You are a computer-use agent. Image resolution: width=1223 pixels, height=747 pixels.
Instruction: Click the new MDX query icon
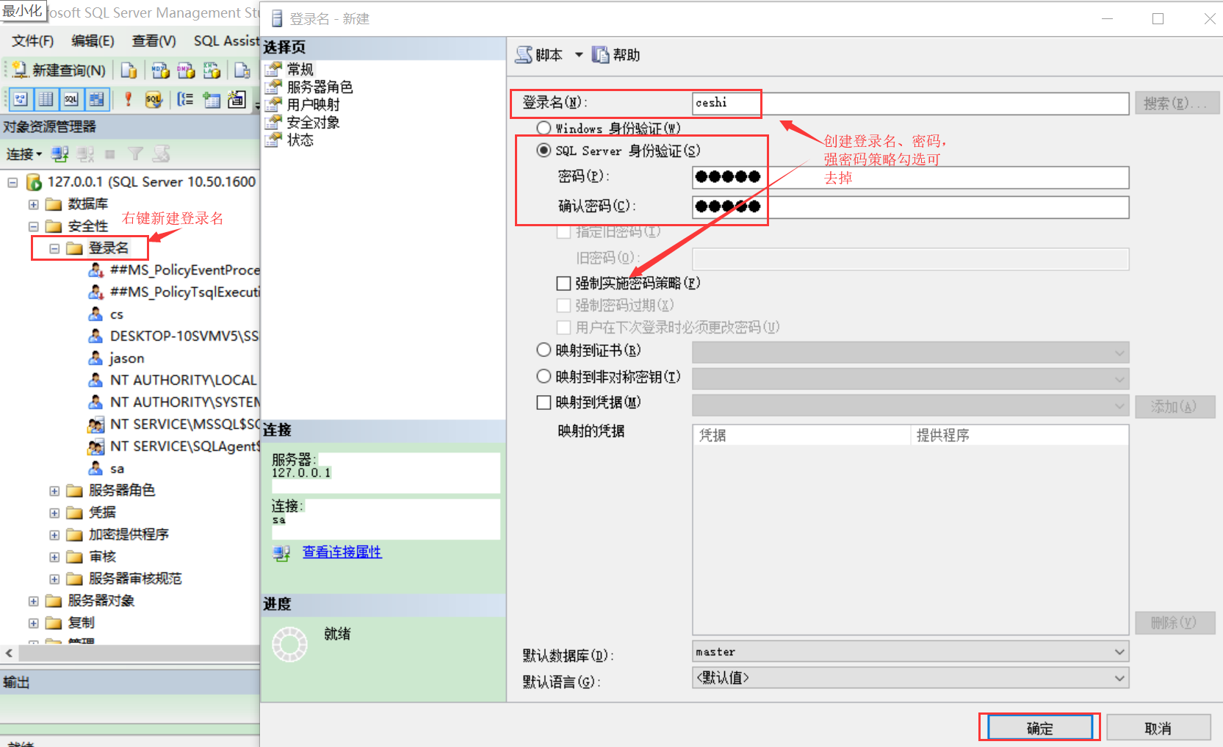tap(160, 70)
